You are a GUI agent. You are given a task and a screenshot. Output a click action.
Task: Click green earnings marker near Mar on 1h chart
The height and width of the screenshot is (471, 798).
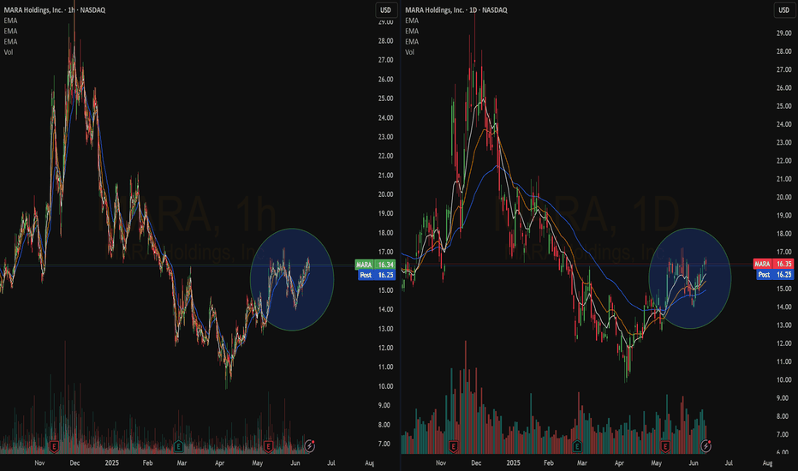click(x=178, y=447)
